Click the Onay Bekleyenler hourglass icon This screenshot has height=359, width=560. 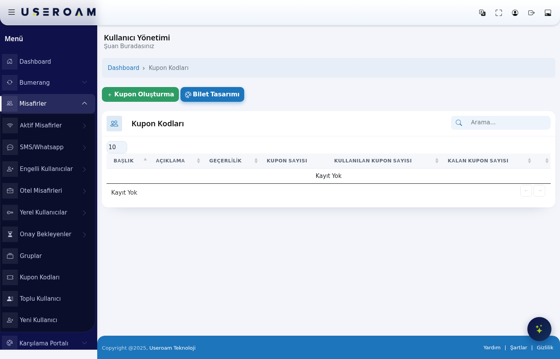10,234
